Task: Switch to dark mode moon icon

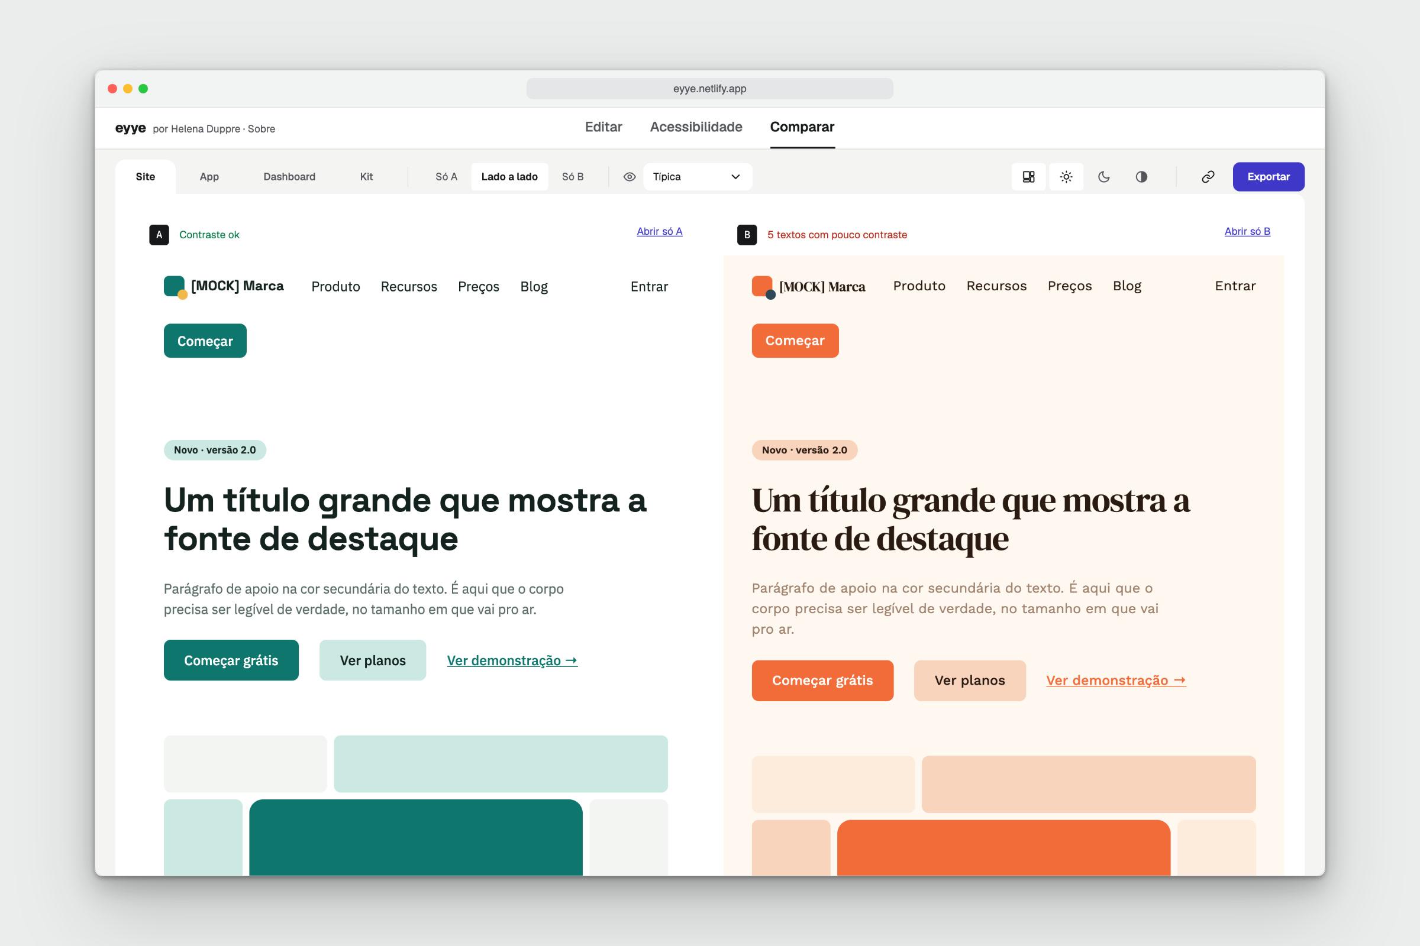Action: click(x=1103, y=177)
